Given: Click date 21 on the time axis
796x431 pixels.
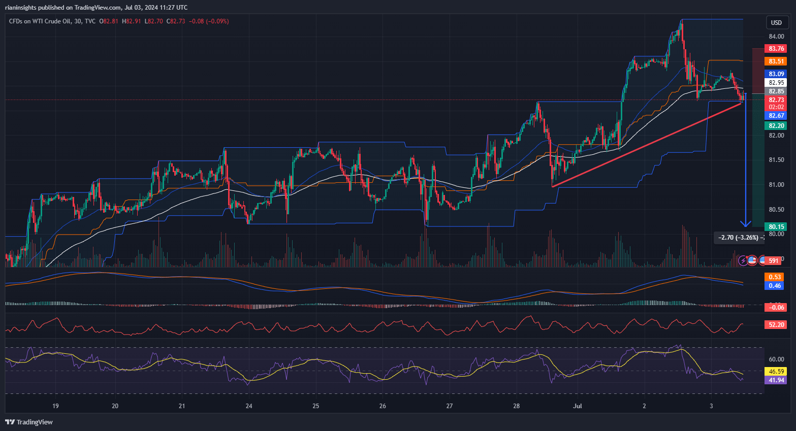Looking at the screenshot, I should coord(182,406).
